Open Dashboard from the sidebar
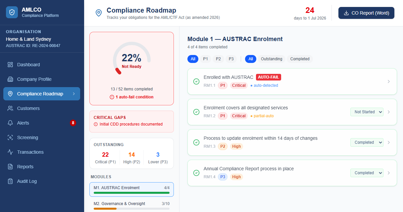The image size is (403, 212). point(42,65)
